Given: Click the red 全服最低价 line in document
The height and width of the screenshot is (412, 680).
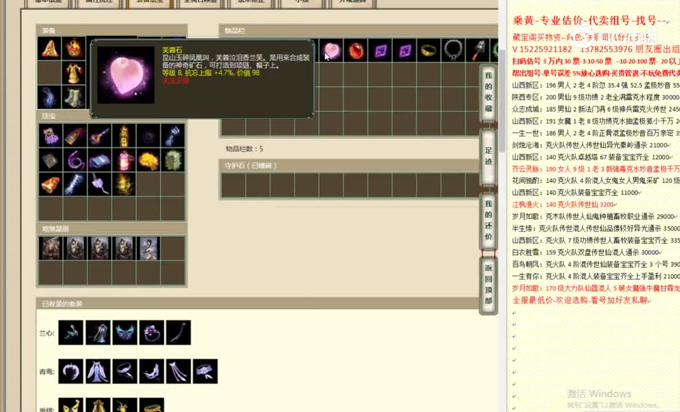Looking at the screenshot, I should click(x=581, y=300).
